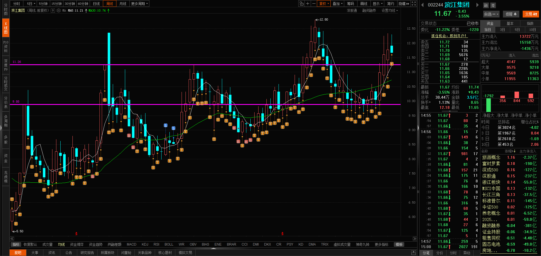541x256 pixels.
Task: Open the 自选 watchlist dropdown
Action: click(x=491, y=14)
